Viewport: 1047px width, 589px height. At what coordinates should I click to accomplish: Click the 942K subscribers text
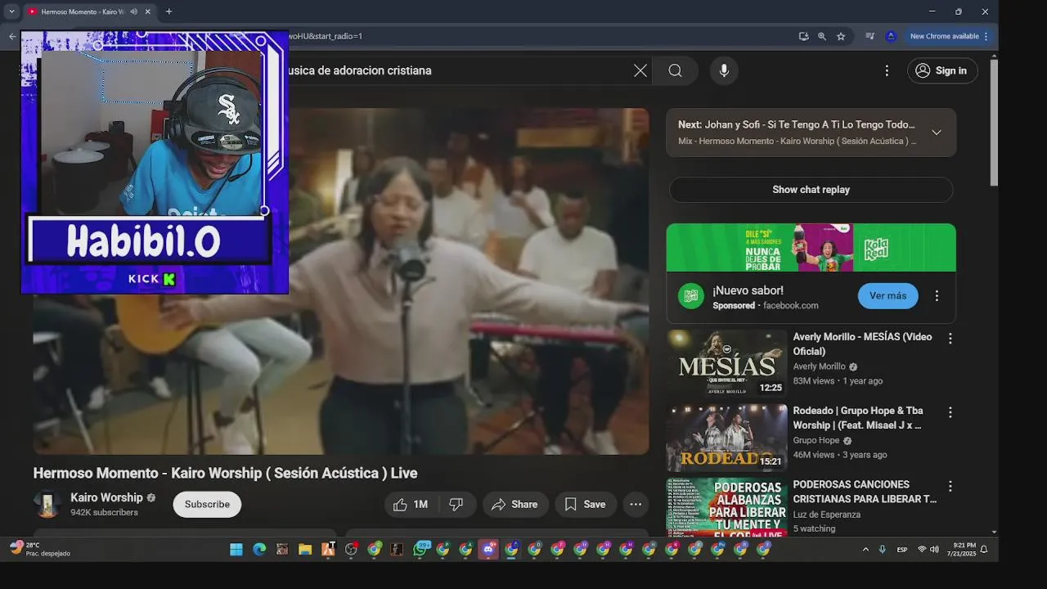pyautogui.click(x=104, y=513)
